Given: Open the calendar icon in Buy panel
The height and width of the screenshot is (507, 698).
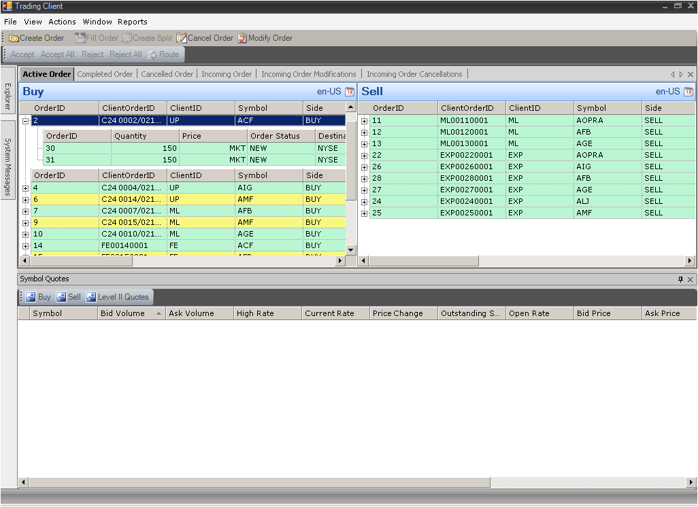Looking at the screenshot, I should tap(350, 92).
